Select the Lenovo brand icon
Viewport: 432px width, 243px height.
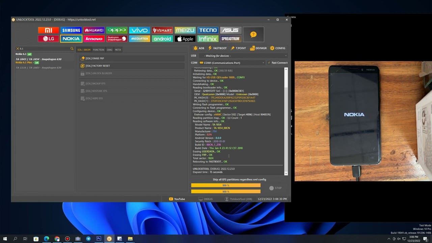[94, 39]
